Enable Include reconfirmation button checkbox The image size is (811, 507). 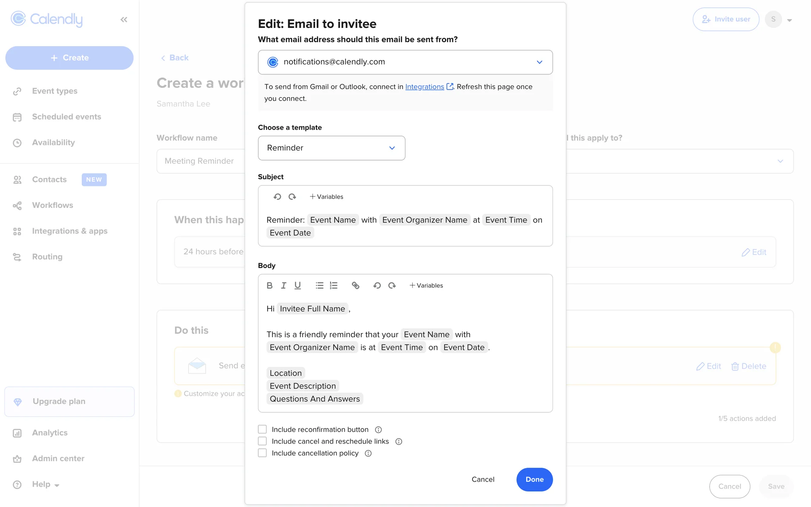click(x=262, y=429)
